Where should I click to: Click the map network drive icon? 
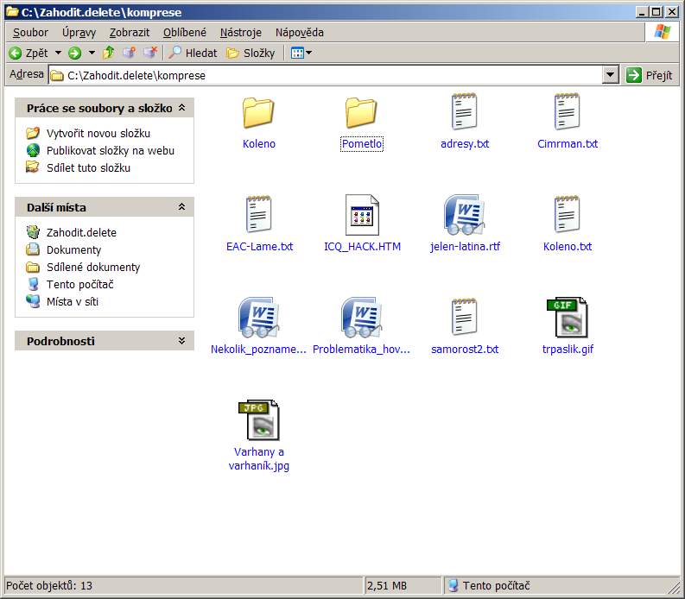tap(130, 53)
